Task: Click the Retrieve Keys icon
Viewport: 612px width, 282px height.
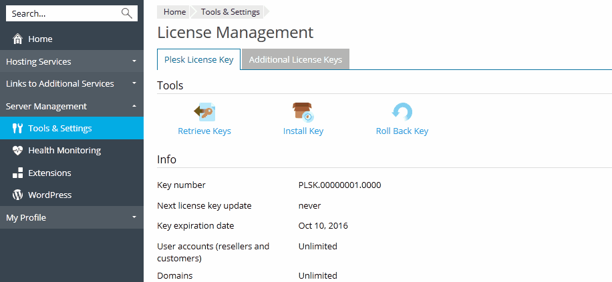Action: pos(204,111)
